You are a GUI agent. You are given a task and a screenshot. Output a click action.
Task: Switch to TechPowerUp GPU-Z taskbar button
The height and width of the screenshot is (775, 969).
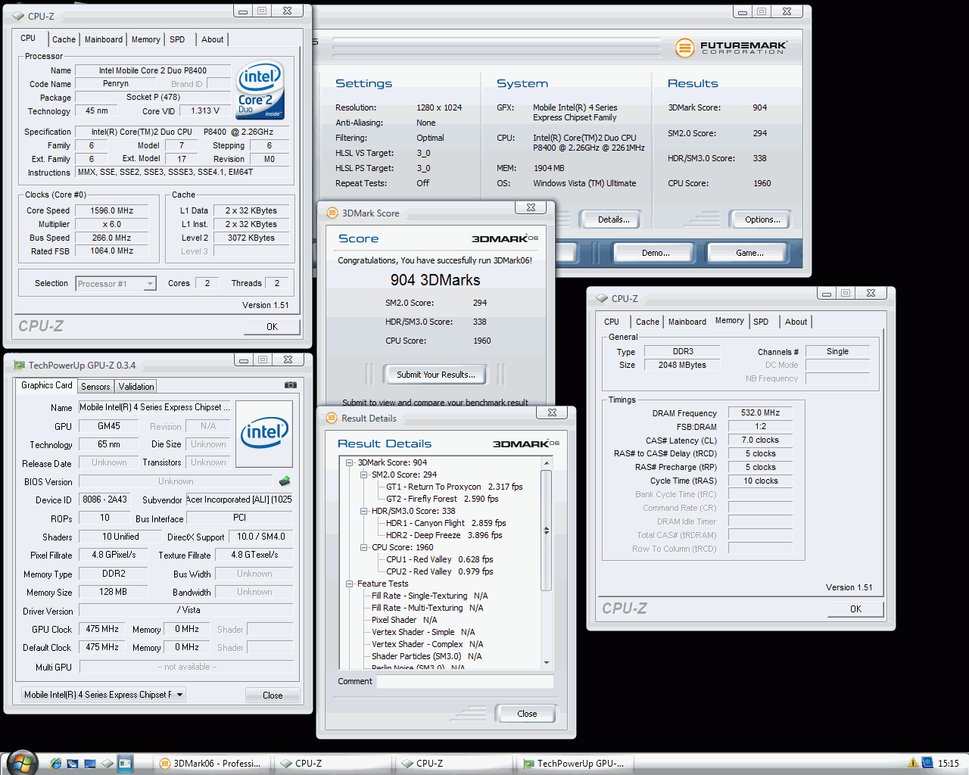point(576,764)
